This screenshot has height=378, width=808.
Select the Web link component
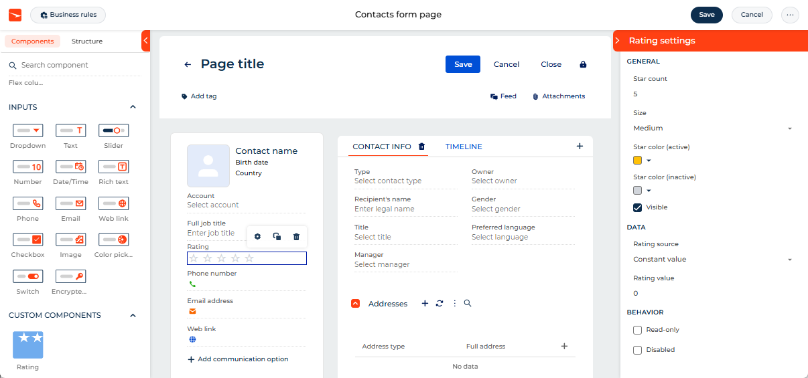pyautogui.click(x=113, y=209)
